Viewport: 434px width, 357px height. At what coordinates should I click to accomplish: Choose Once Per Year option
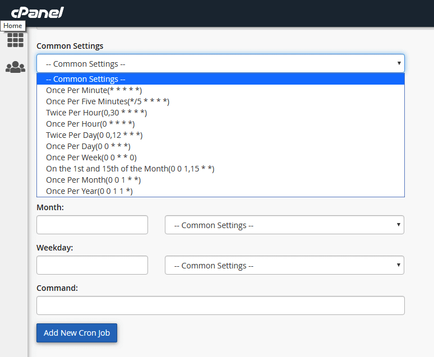(220, 191)
